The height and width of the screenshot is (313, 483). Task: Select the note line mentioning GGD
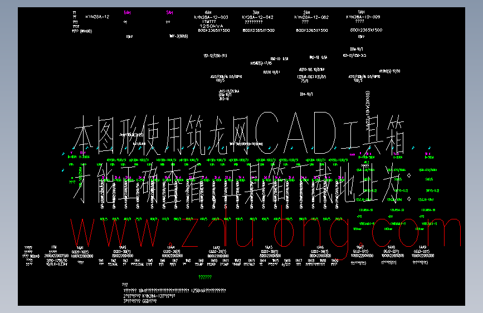(x=140, y=301)
